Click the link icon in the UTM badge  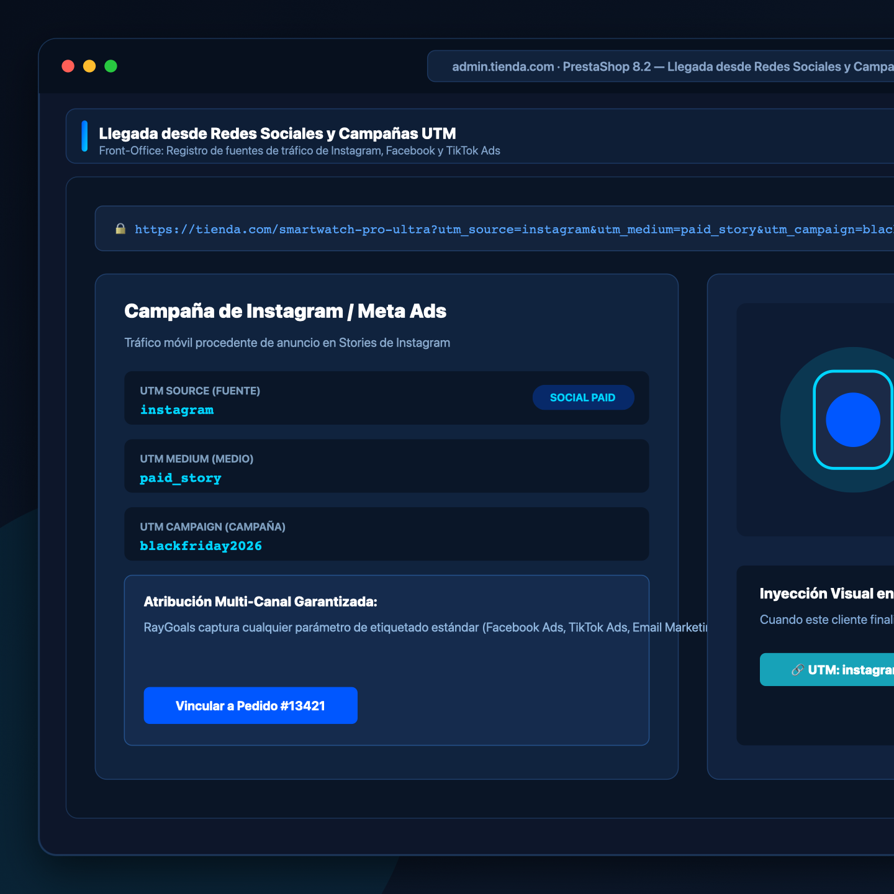click(x=798, y=670)
